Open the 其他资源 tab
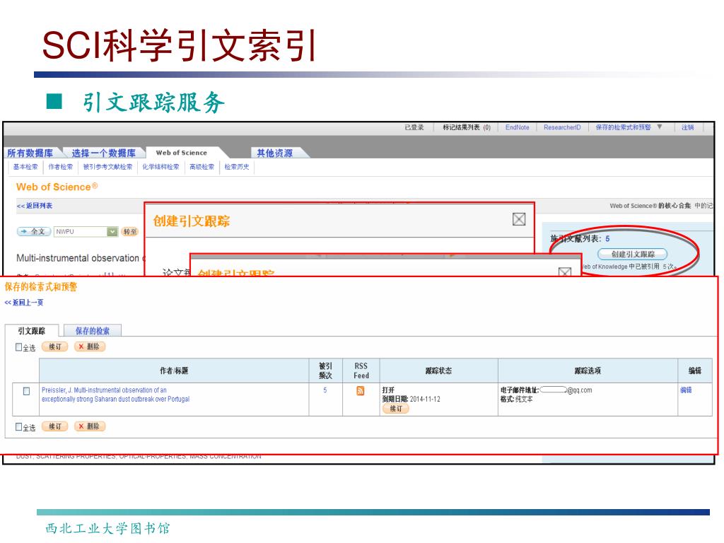Image resolution: width=724 pixels, height=543 pixels. (x=275, y=153)
